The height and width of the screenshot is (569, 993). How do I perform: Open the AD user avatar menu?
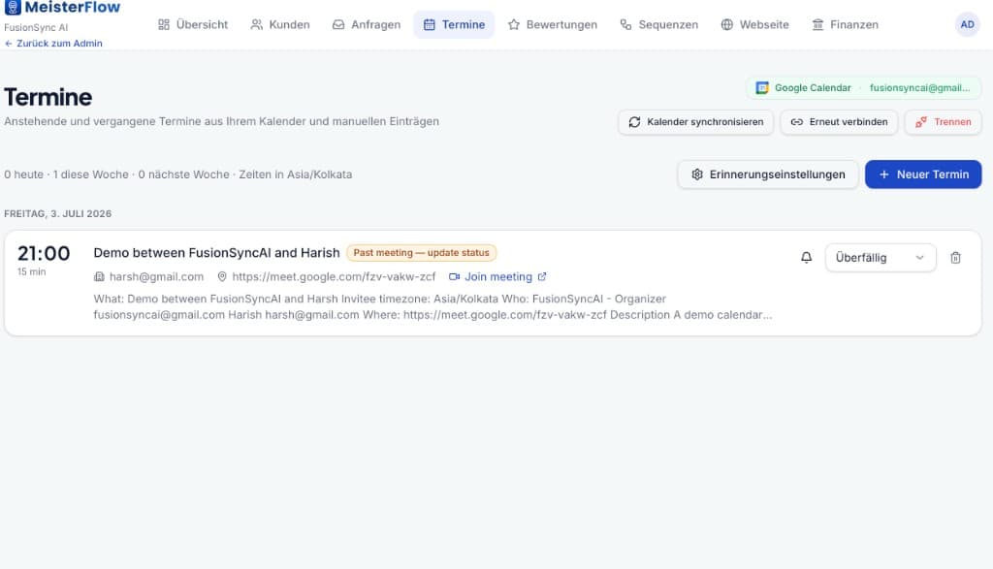(x=967, y=24)
